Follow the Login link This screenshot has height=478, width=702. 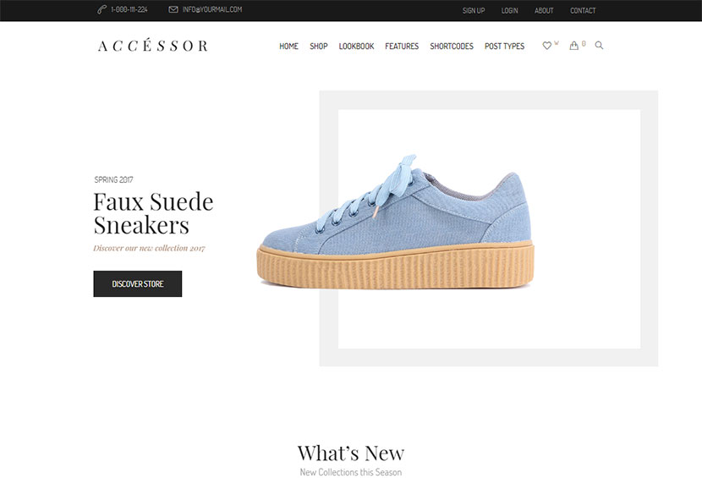click(509, 10)
